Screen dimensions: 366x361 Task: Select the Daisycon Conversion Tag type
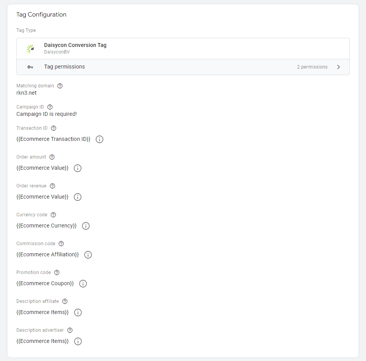[x=183, y=48]
